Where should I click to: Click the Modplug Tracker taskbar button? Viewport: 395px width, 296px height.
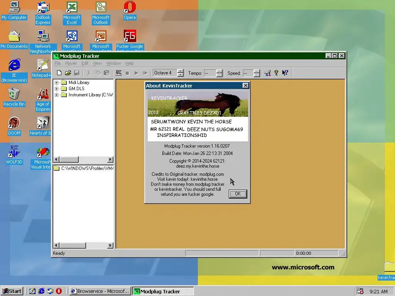(163, 291)
